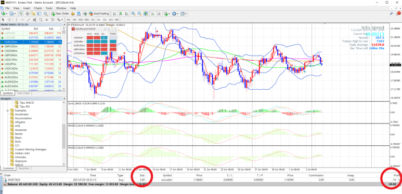The height and width of the screenshot is (194, 402).
Task: Click the red EURUSDm M15 dashboard cell
Action: [x=90, y=45]
